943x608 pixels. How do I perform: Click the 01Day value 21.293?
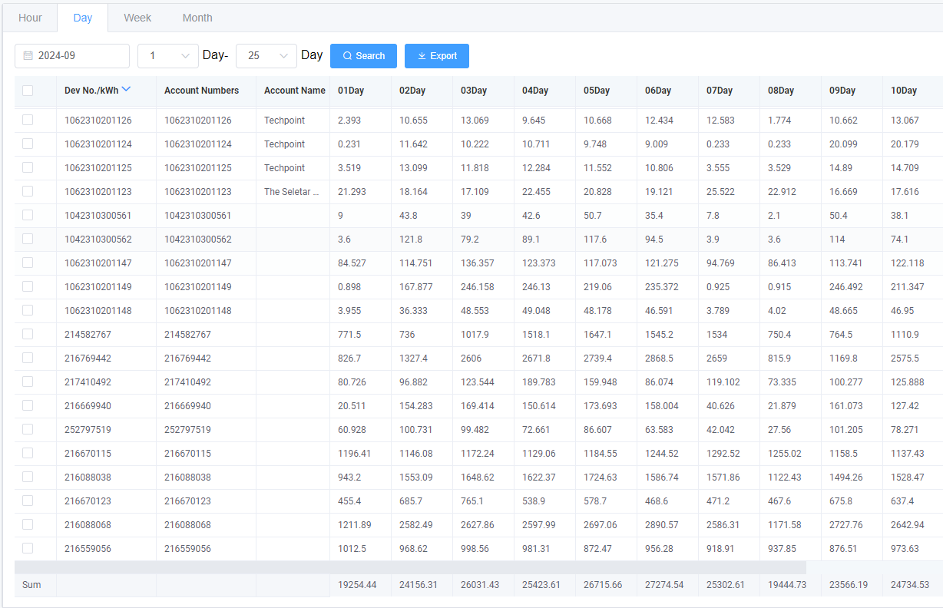pyautogui.click(x=352, y=191)
